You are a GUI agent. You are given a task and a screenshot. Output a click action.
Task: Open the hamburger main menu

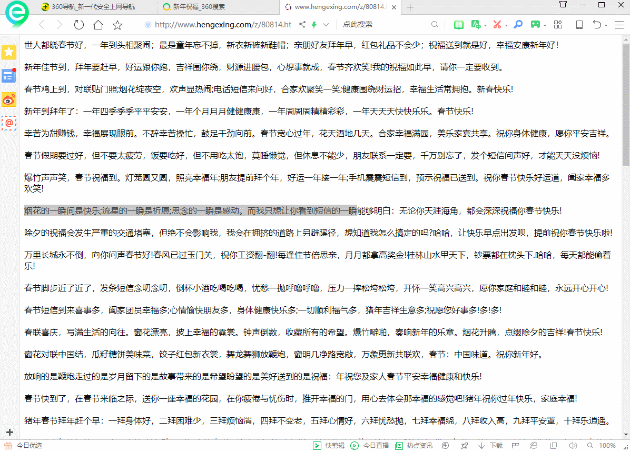pos(619,25)
